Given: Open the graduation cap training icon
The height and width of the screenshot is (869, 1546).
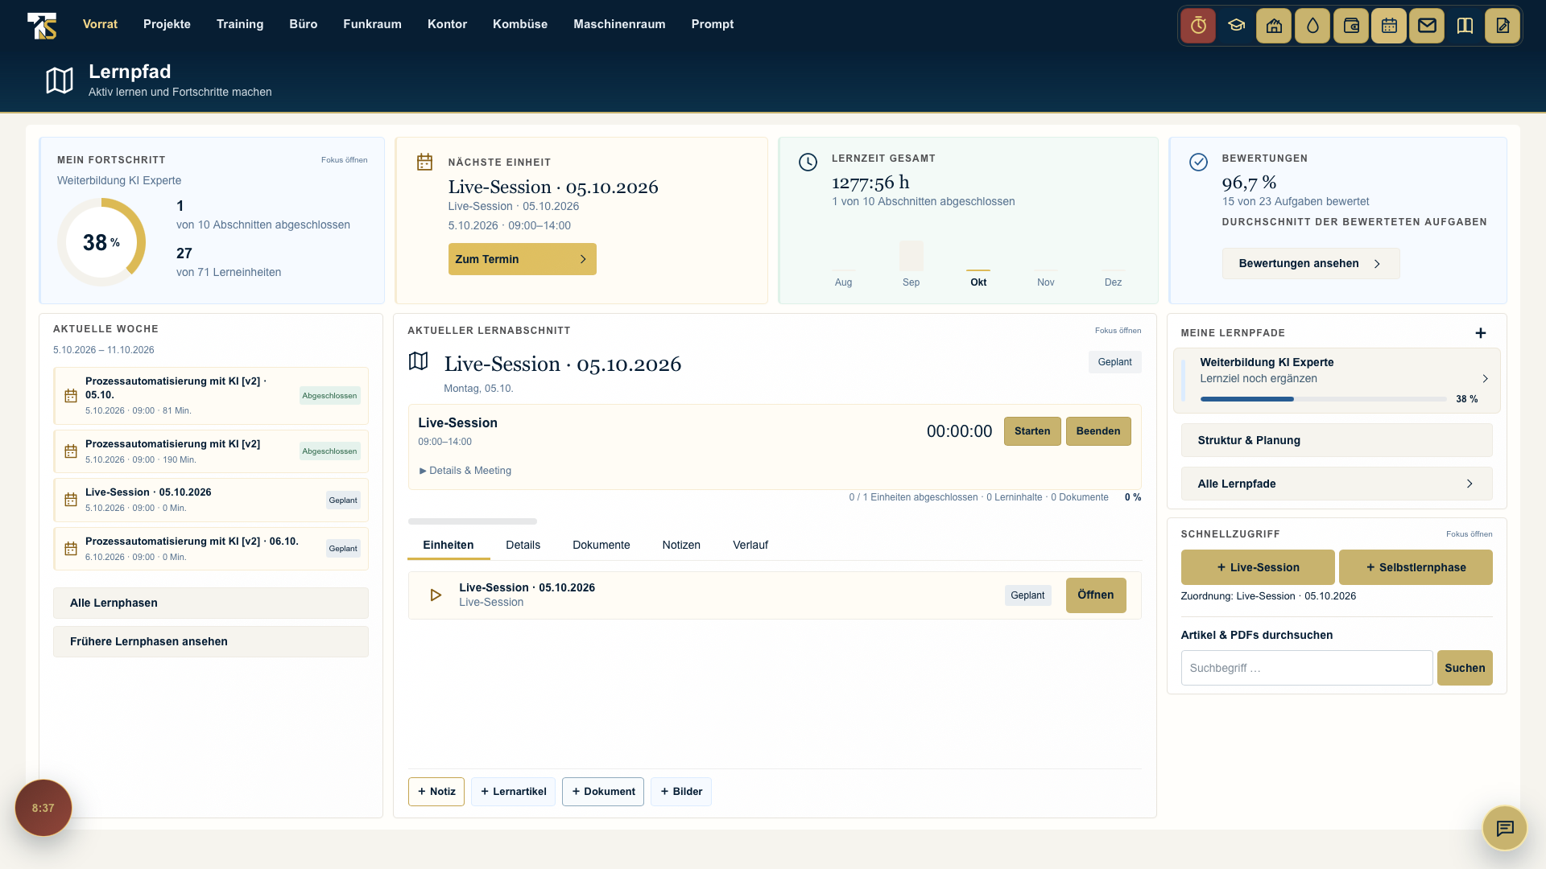Looking at the screenshot, I should 1236,26.
